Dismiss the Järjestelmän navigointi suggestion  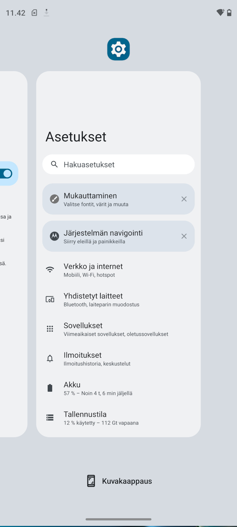[x=184, y=236]
